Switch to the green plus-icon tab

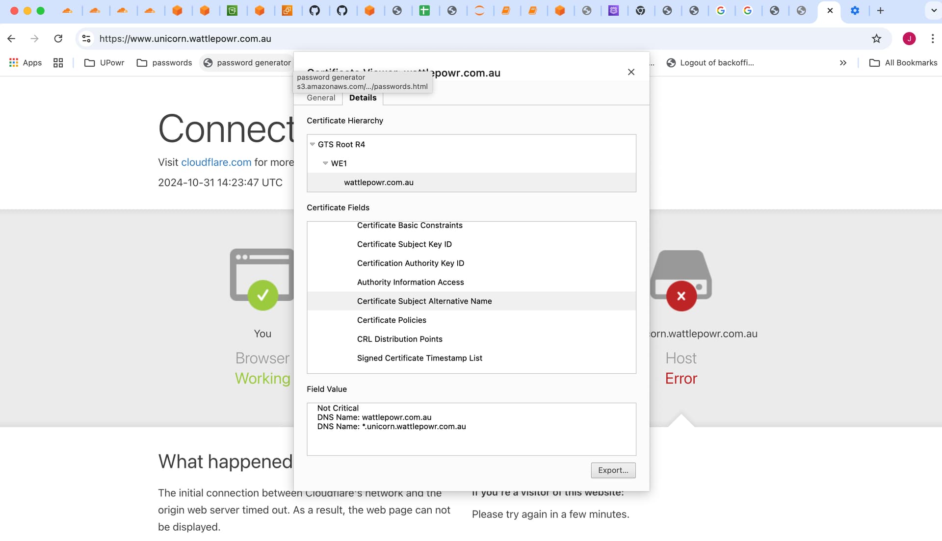(424, 10)
